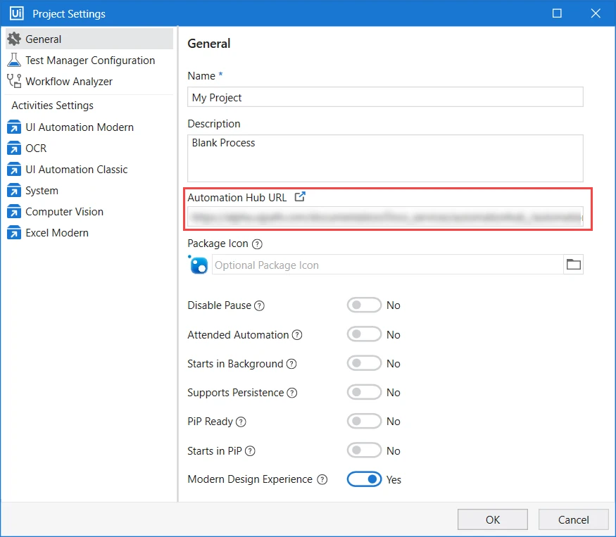Click the Workflow Analyzer icon
Image resolution: width=616 pixels, height=537 pixels.
[14, 81]
